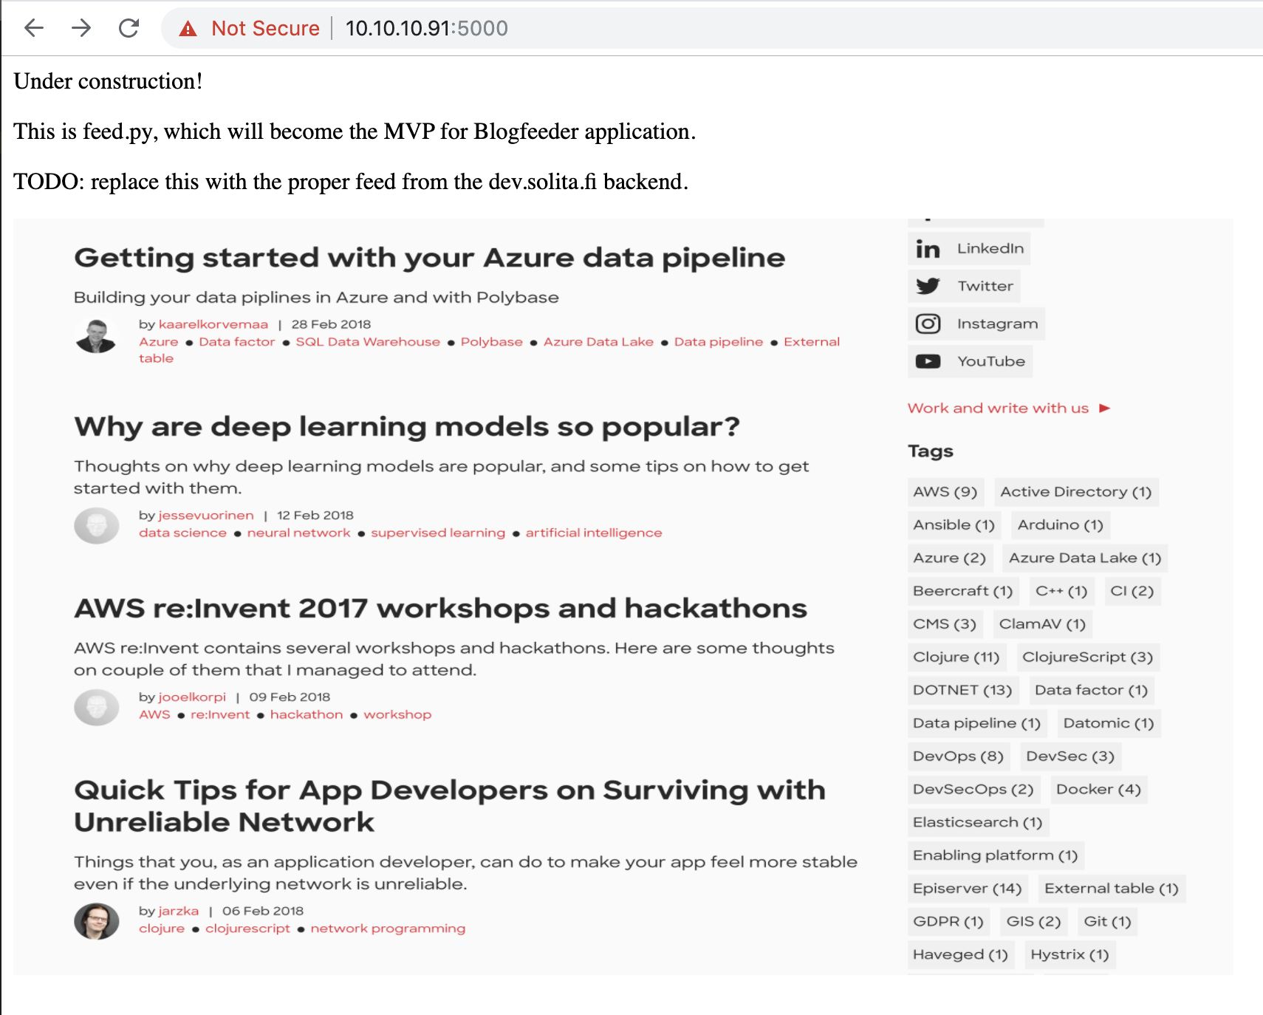Open the Instagram camera icon
The width and height of the screenshot is (1263, 1015).
[928, 324]
